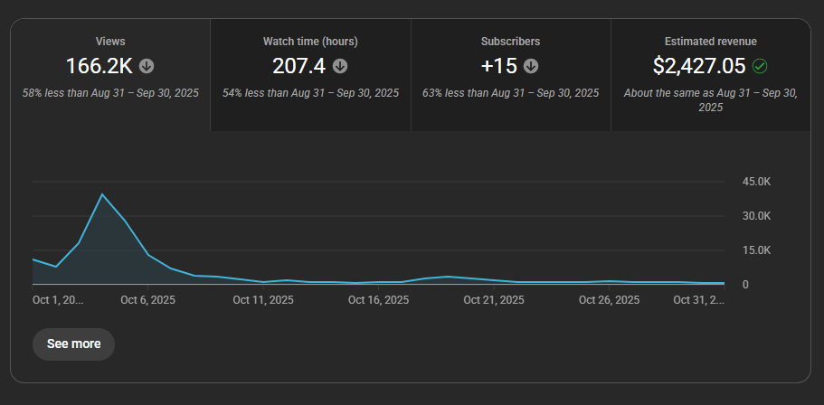Select the Oct 26, 2025 date marker
Viewport: 824px width, 405px height.
609,300
